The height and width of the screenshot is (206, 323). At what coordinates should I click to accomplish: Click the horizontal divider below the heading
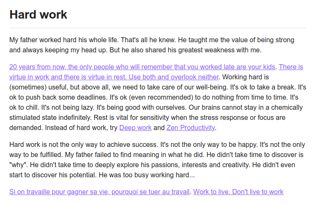pos(158,28)
